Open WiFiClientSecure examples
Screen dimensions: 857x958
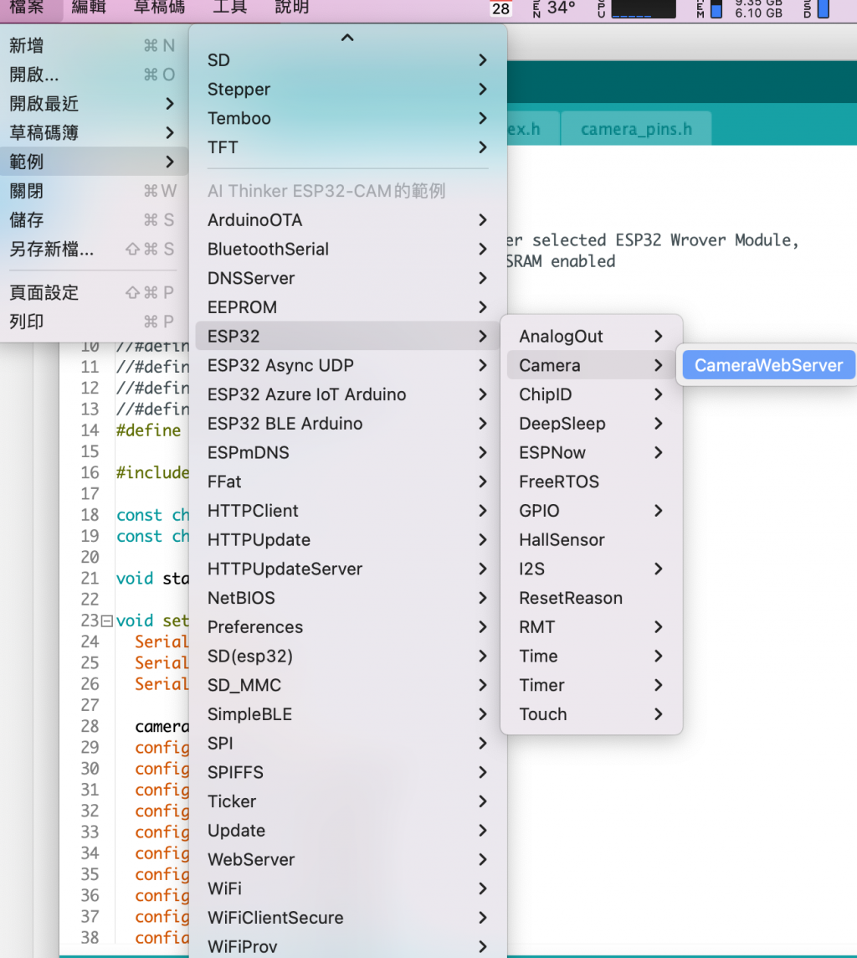point(348,918)
